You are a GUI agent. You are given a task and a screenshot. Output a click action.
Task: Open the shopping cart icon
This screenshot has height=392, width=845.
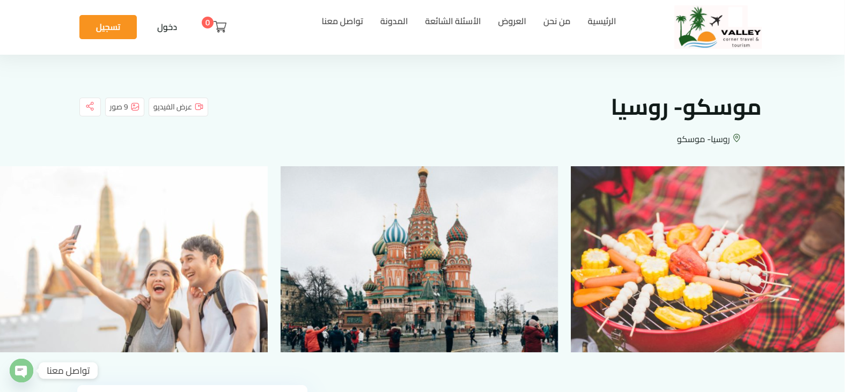tap(220, 27)
